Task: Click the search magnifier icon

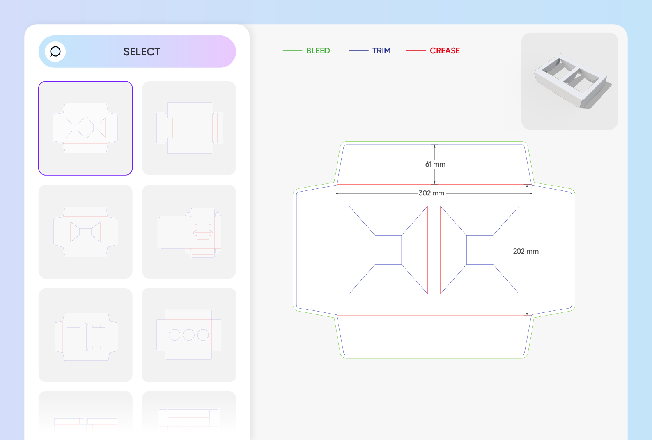Action: [x=55, y=51]
